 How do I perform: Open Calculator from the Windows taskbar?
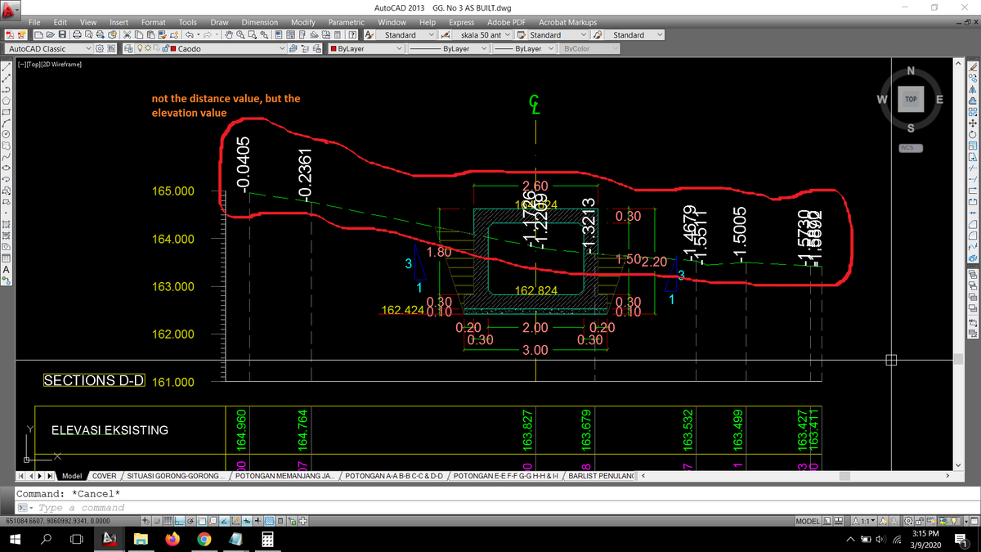tap(267, 540)
